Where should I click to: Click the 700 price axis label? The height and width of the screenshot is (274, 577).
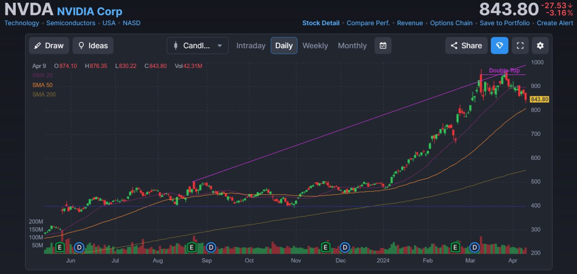536,134
